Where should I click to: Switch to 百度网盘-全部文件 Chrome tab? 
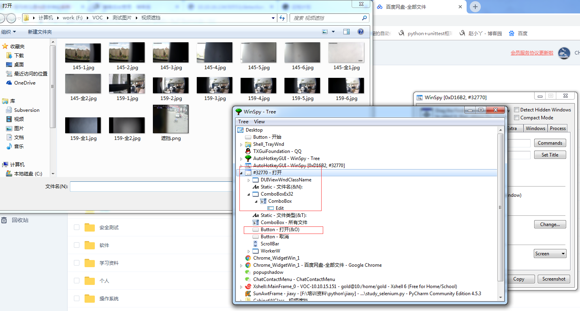click(x=419, y=7)
